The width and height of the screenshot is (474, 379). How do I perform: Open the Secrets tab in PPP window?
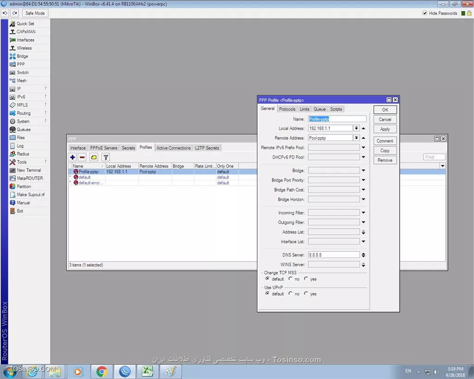[128, 148]
